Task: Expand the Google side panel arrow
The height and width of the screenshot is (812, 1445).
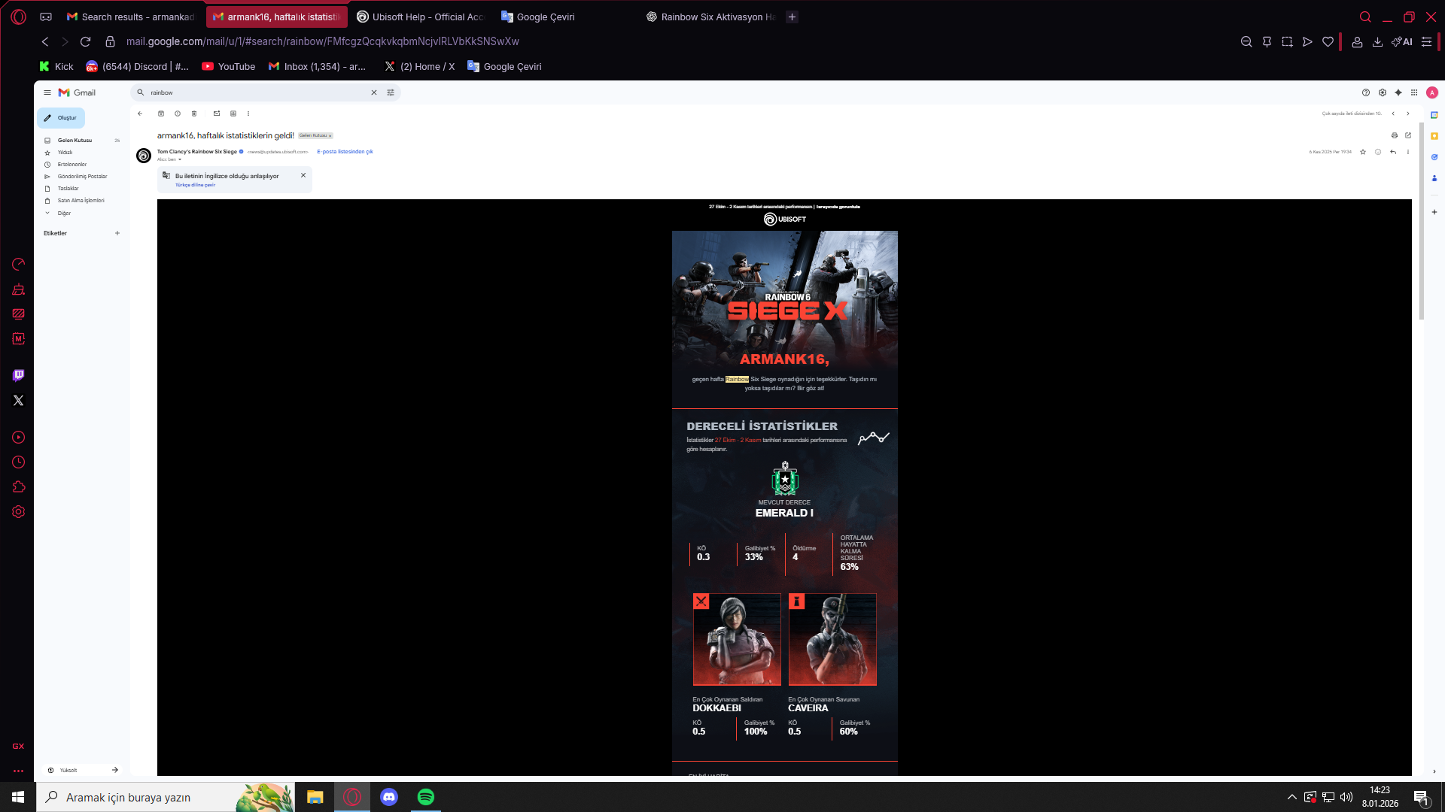Action: pos(1434,771)
